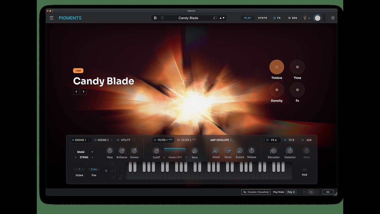Toggle Engine 1 power button
Image resolution: width=380 pixels, height=214 pixels.
tap(73, 140)
